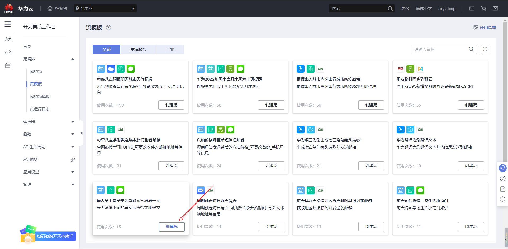Create flow from 每天早上说早安话激励元气满满一天 template
The height and width of the screenshot is (249, 508).
[x=172, y=227]
